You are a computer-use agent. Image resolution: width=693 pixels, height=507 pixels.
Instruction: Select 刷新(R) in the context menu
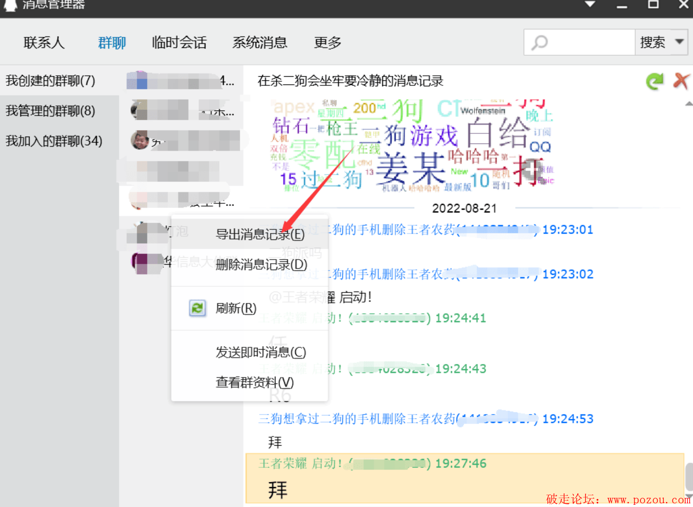pyautogui.click(x=249, y=308)
